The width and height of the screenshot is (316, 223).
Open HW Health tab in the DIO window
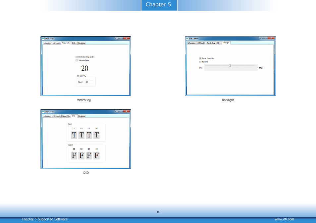[56, 116]
